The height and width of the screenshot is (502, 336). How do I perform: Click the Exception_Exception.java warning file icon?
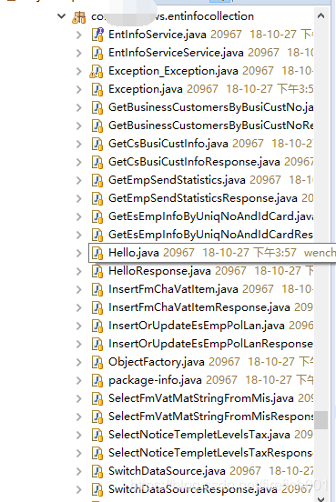click(x=97, y=72)
